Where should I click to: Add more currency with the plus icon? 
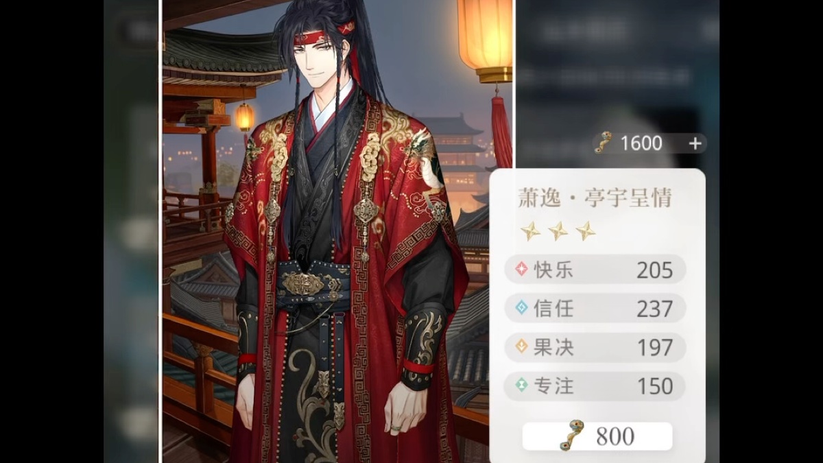(695, 143)
